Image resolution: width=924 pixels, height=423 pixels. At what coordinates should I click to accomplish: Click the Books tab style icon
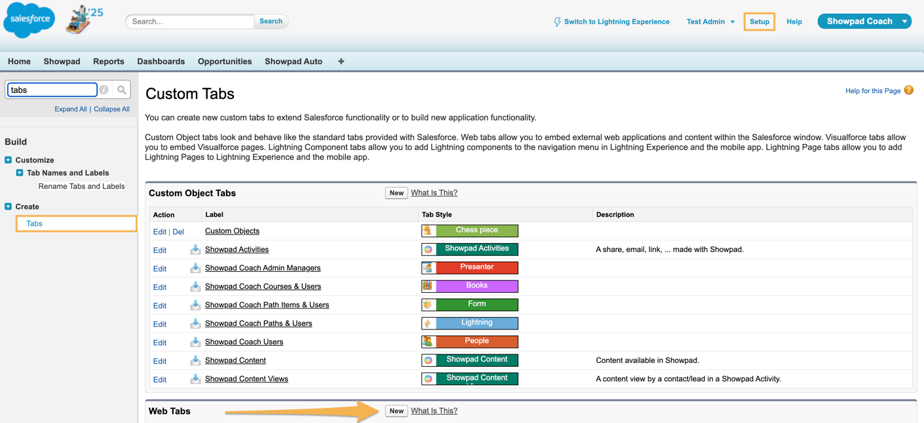(429, 286)
